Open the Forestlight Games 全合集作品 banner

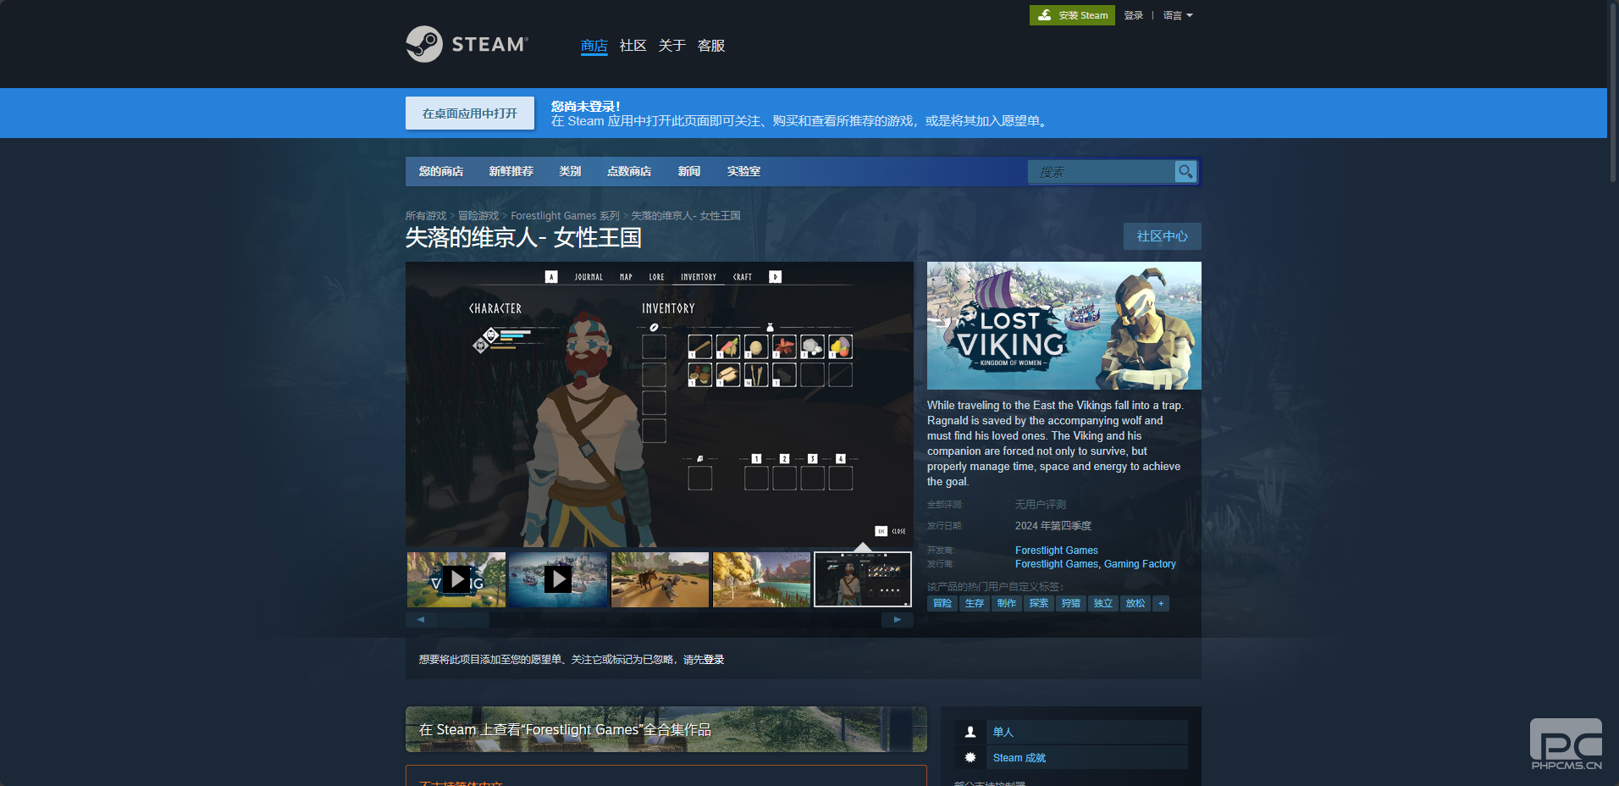(x=666, y=729)
